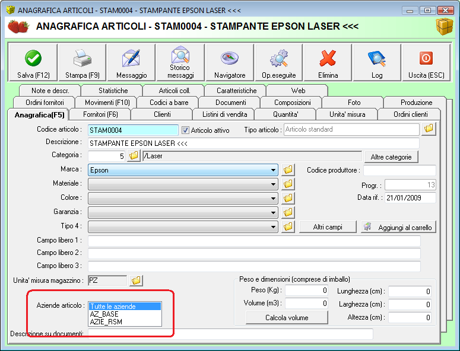Image resolution: width=460 pixels, height=351 pixels.
Task: Click folder icon beside Unita' misura magazzino
Action: (x=136, y=280)
